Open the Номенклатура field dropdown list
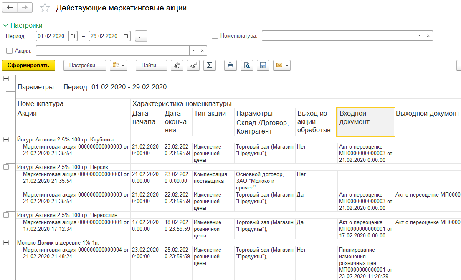 pyautogui.click(x=419, y=36)
